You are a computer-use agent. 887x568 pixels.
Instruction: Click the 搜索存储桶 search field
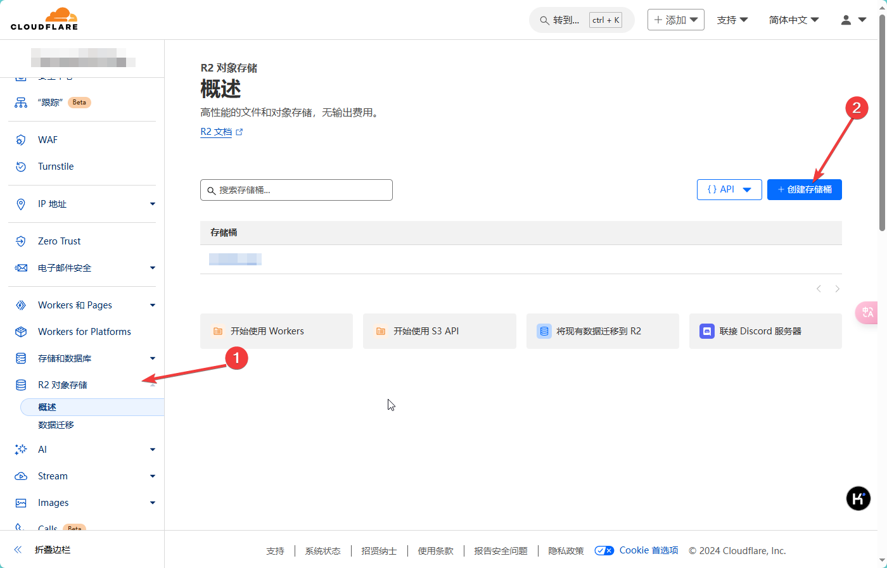click(x=297, y=190)
